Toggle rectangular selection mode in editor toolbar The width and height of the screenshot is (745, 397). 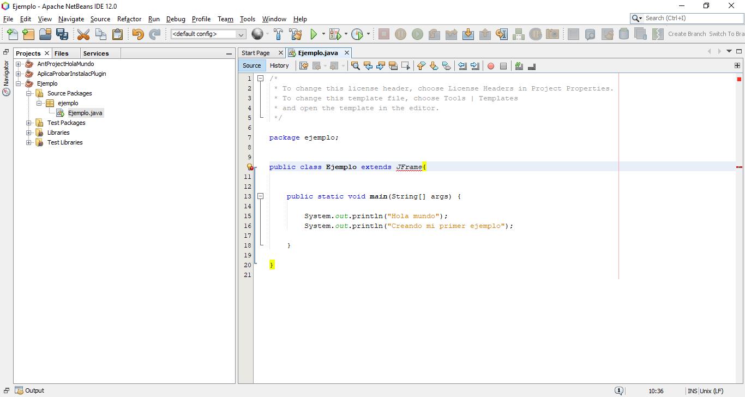click(405, 66)
